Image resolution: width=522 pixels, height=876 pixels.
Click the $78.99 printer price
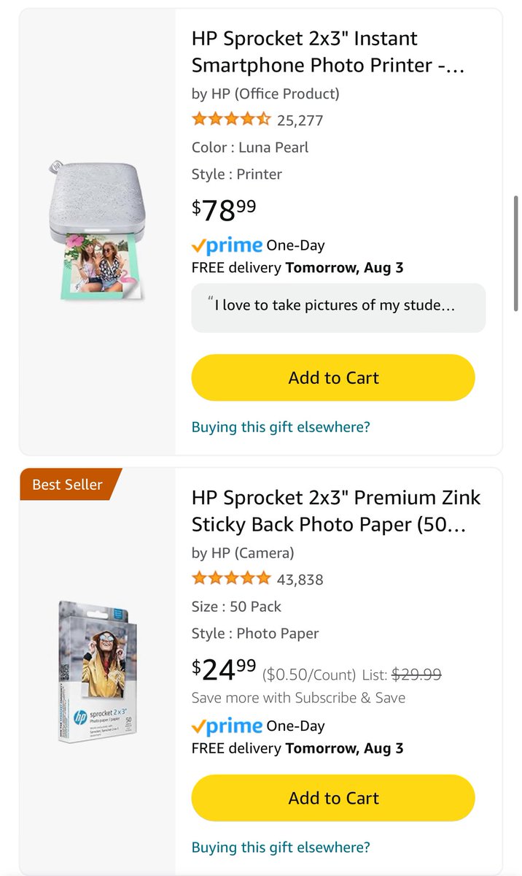click(224, 210)
